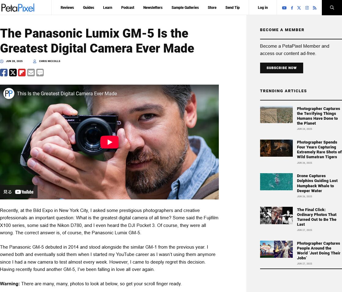This screenshot has width=342, height=292.
Task: Click the Subscribe Now button
Action: point(281,68)
